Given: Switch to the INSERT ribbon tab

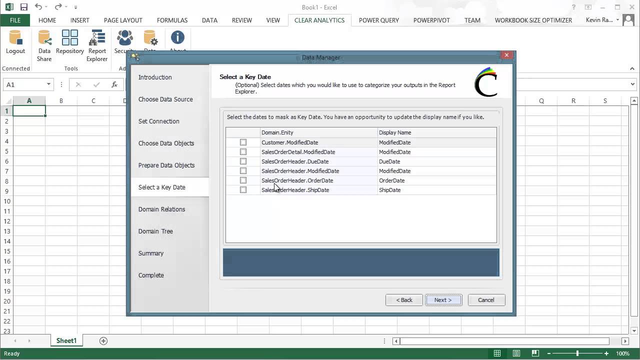Looking at the screenshot, I should (79, 20).
